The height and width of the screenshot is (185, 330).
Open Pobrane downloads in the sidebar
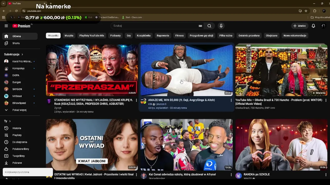[20, 163]
